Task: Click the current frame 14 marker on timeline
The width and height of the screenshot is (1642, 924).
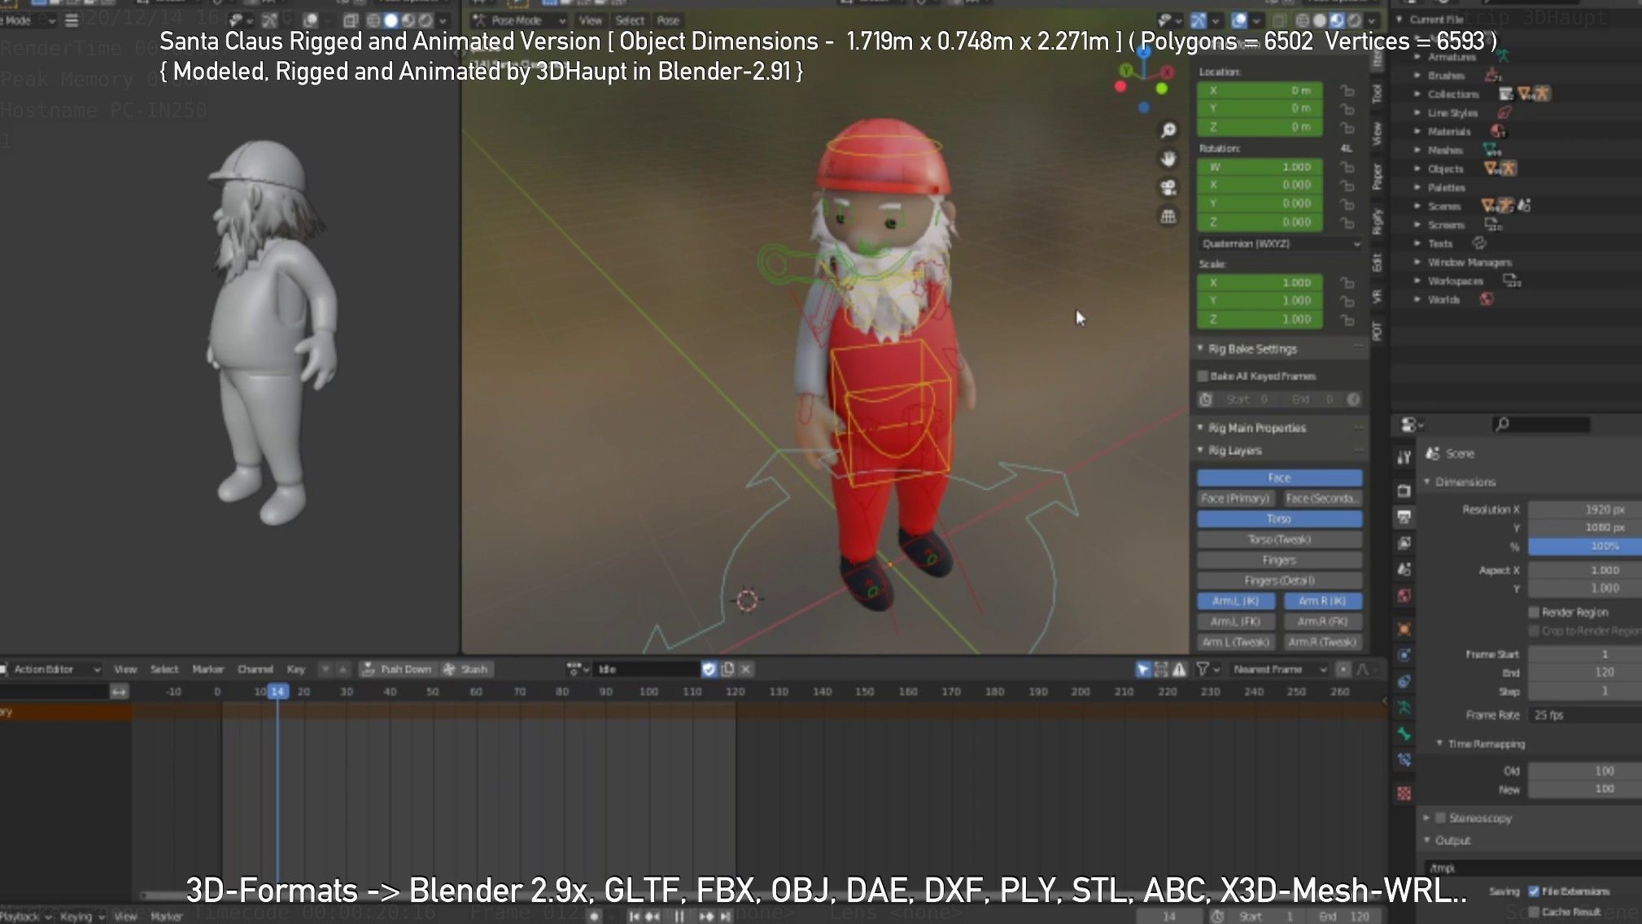Action: (277, 691)
